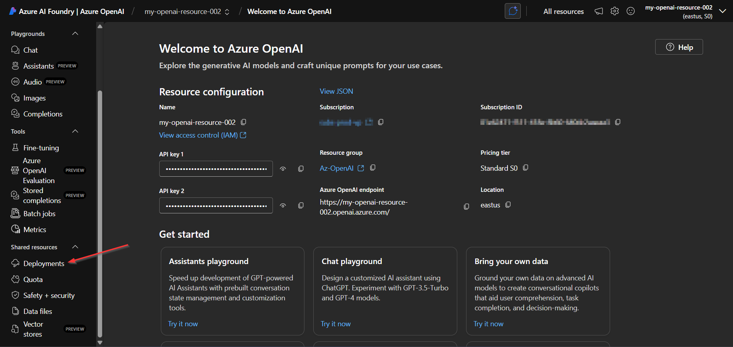This screenshot has width=733, height=347.
Task: Click the Chat playground sidebar icon
Action: click(x=15, y=50)
